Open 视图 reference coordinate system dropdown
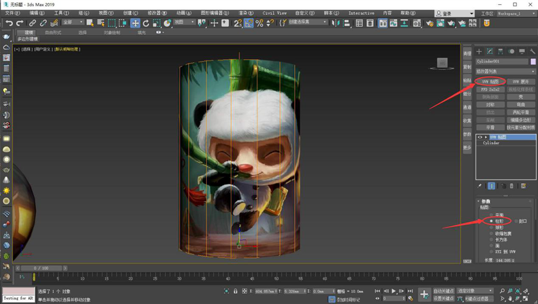Screen dimensions: 538x304 [184, 22]
